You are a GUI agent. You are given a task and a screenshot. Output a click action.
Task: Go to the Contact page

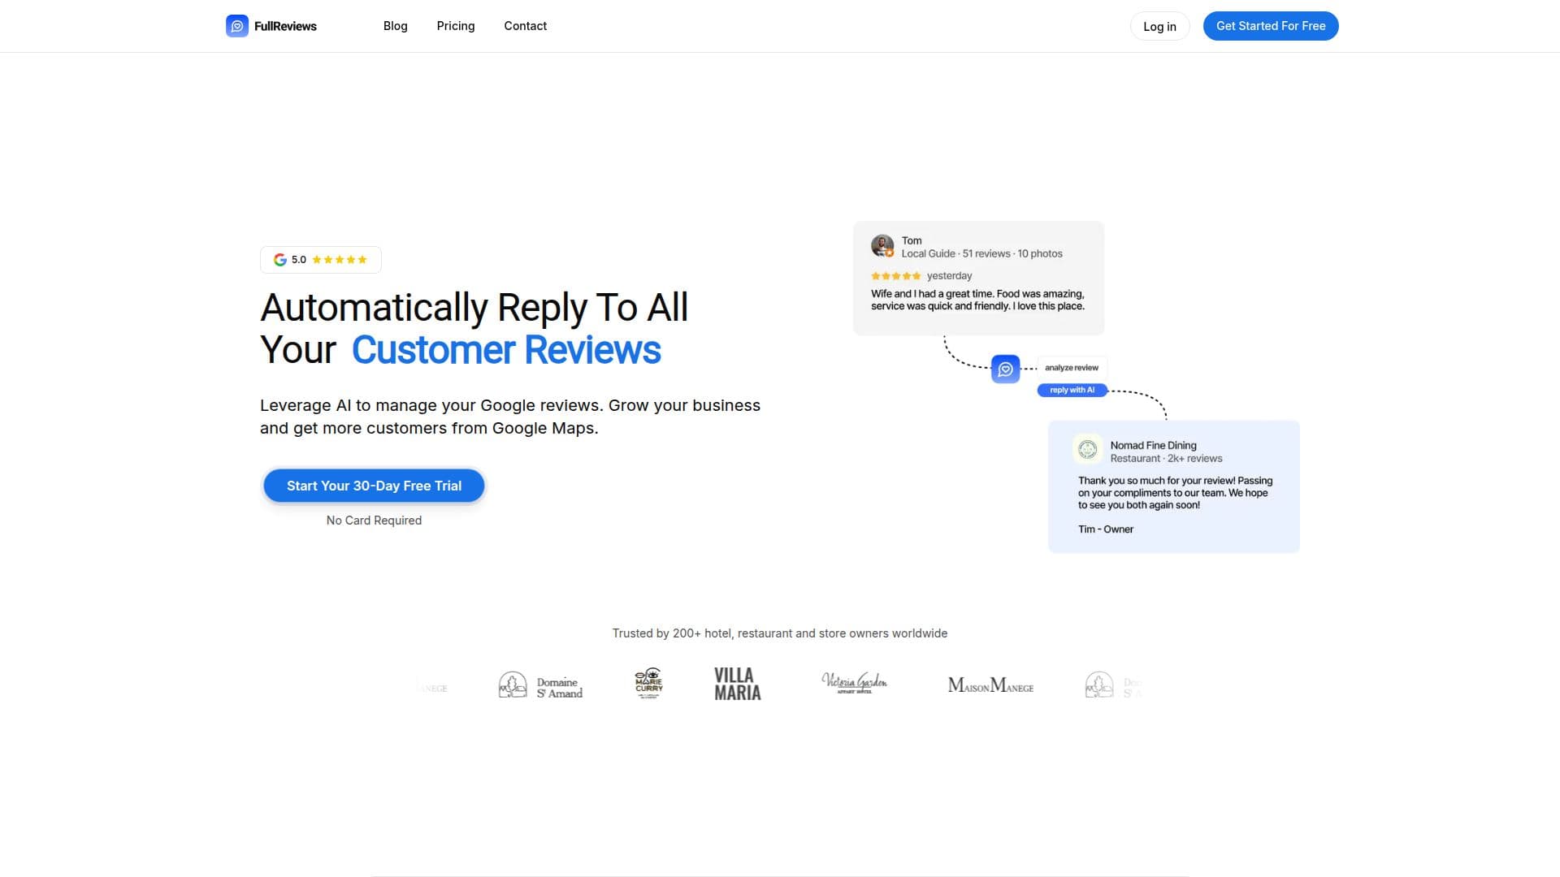point(526,26)
